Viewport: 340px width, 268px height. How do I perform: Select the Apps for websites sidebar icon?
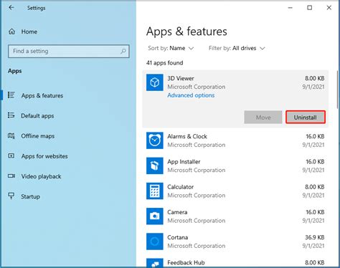(11, 156)
